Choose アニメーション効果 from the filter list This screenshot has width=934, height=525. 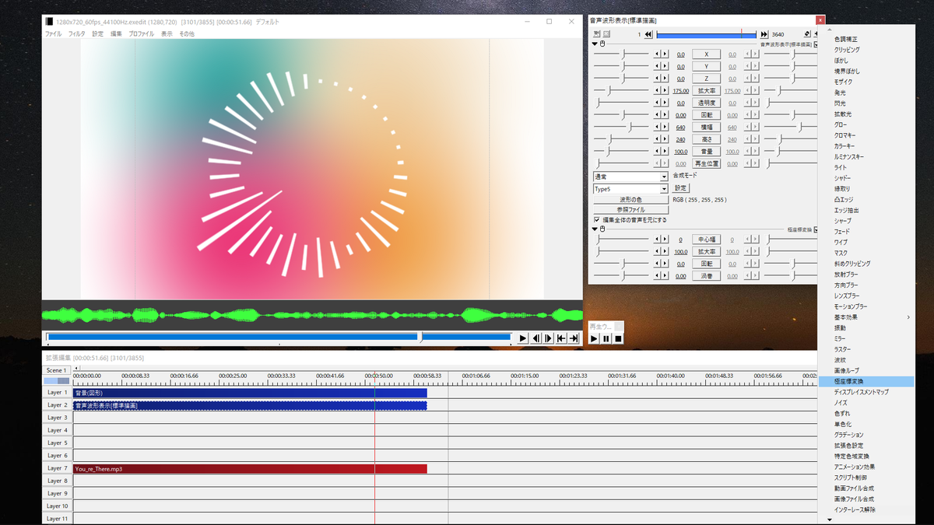pos(866,467)
